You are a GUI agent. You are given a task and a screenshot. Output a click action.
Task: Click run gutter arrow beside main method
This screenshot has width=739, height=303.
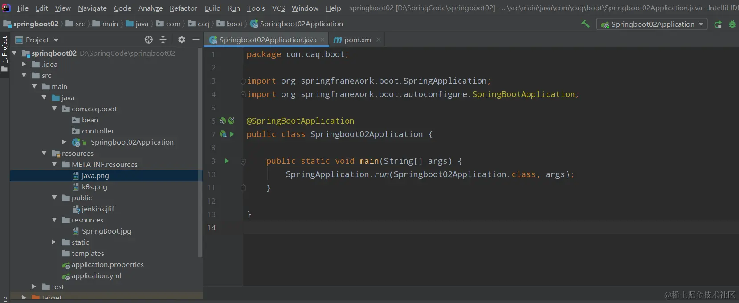coord(226,161)
